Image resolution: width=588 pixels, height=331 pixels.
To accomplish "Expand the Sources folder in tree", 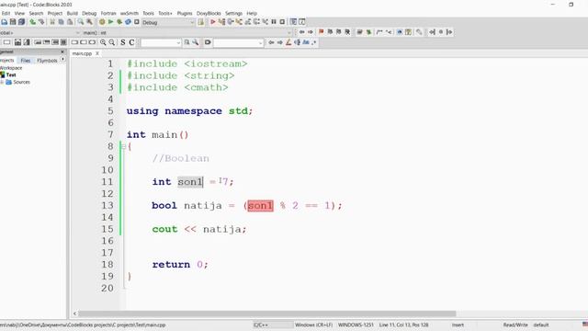I will [2, 82].
